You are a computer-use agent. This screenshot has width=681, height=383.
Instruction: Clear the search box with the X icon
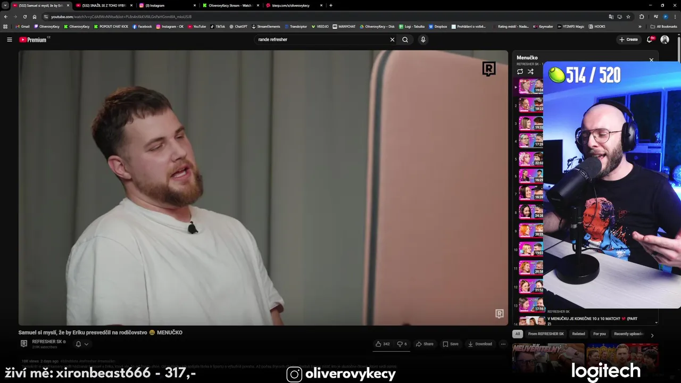pyautogui.click(x=392, y=39)
